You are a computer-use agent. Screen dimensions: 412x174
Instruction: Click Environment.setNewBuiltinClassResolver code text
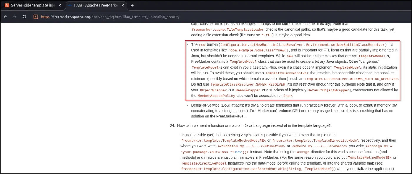coord(345,45)
